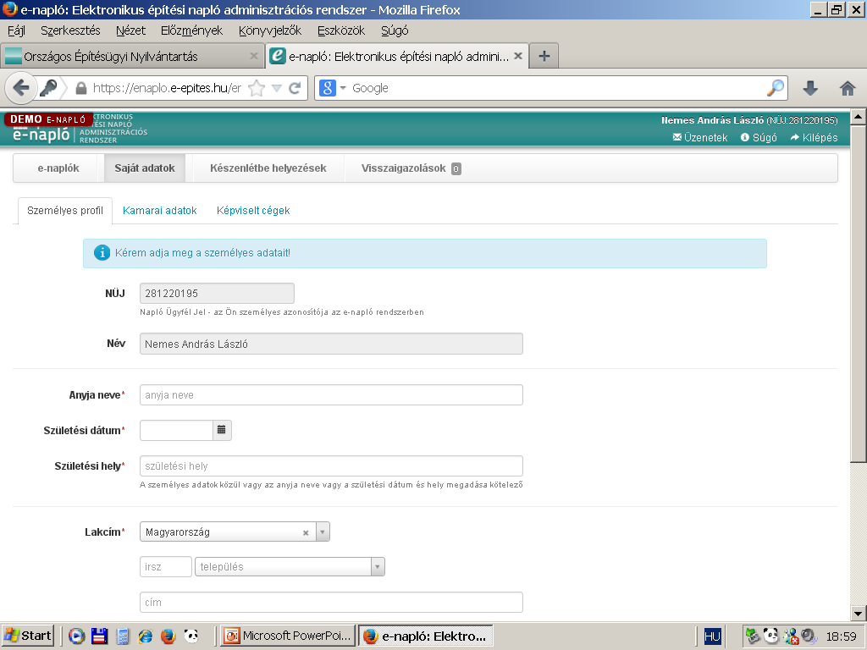Viewport: 867px width, 650px height.
Task: Click the blue info icon in the notice
Action: point(102,252)
